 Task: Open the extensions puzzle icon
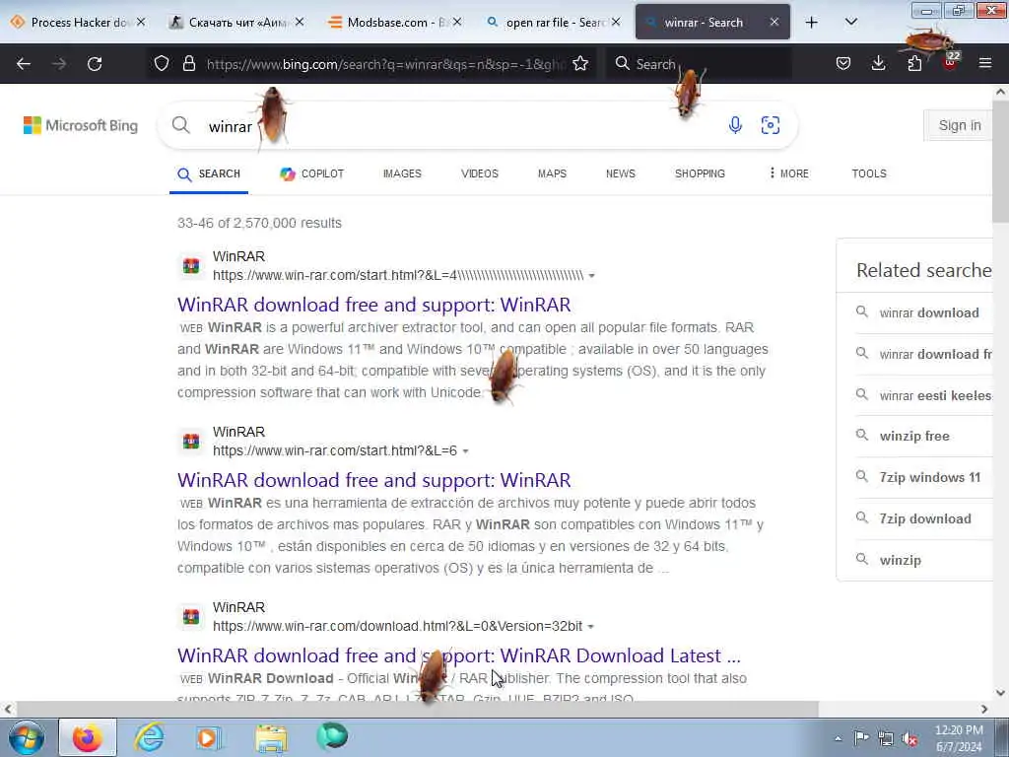pos(914,63)
